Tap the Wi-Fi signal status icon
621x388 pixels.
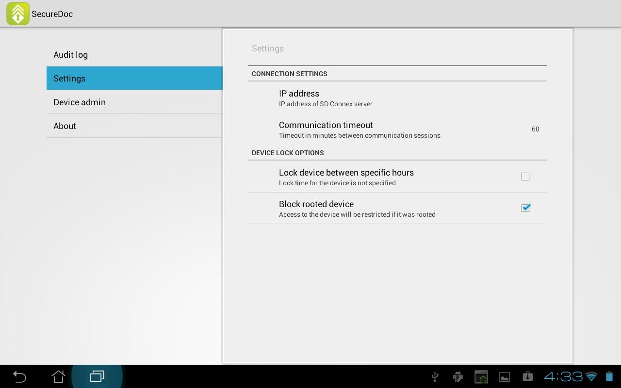(591, 376)
